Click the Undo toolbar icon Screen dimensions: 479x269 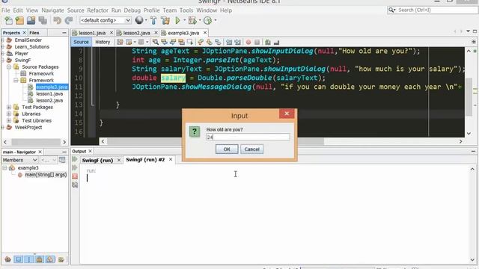pyautogui.click(x=57, y=20)
